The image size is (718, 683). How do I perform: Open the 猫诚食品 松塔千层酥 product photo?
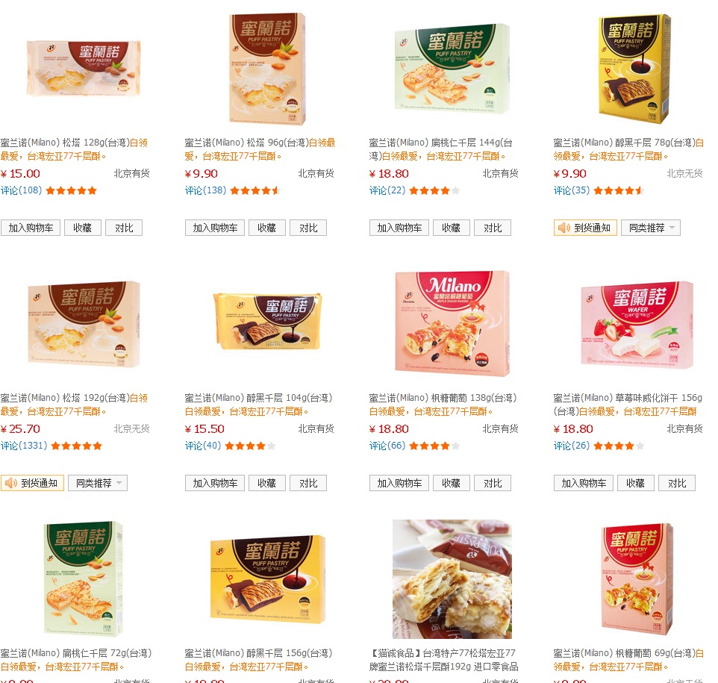452,579
